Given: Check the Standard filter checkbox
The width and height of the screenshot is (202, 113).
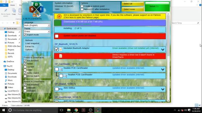Looking at the screenshot, I should tap(25, 91).
